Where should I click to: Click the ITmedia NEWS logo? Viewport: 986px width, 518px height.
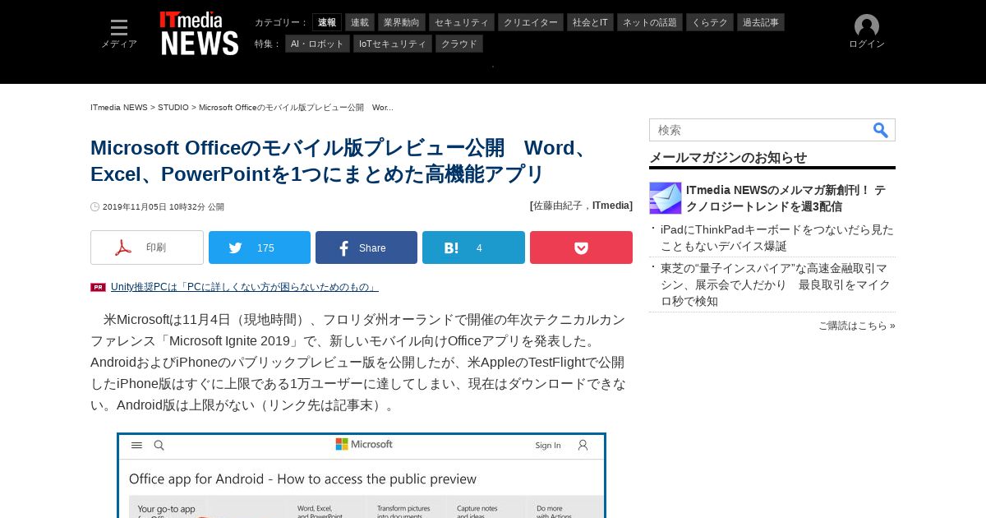pyautogui.click(x=199, y=34)
